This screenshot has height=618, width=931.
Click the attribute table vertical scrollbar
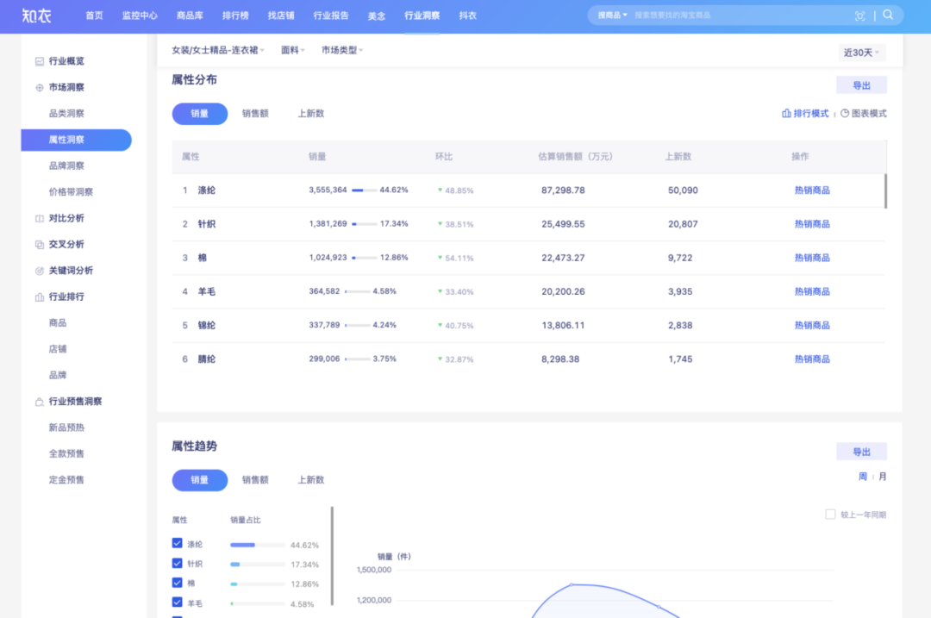pos(885,191)
